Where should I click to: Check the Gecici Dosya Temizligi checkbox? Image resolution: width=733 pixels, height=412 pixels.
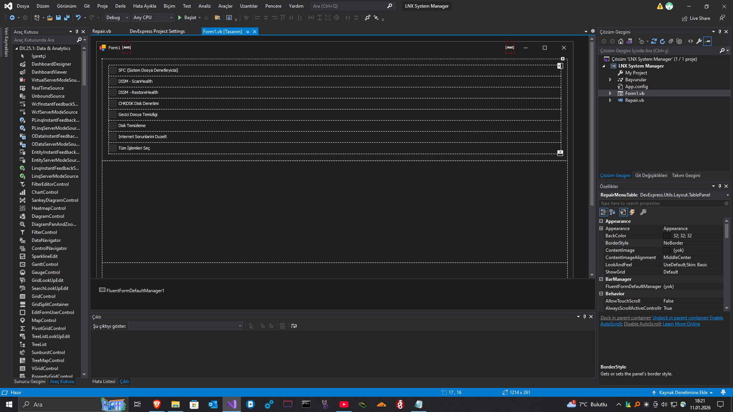[113, 114]
